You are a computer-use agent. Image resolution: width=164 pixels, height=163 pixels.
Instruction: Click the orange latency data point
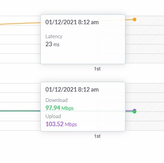(134, 19)
